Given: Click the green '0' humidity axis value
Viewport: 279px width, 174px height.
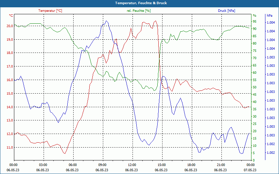Looking at the screenshot, I should [254, 160].
